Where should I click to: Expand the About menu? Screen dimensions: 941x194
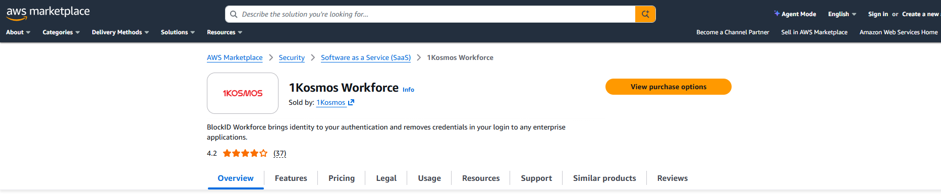click(18, 32)
